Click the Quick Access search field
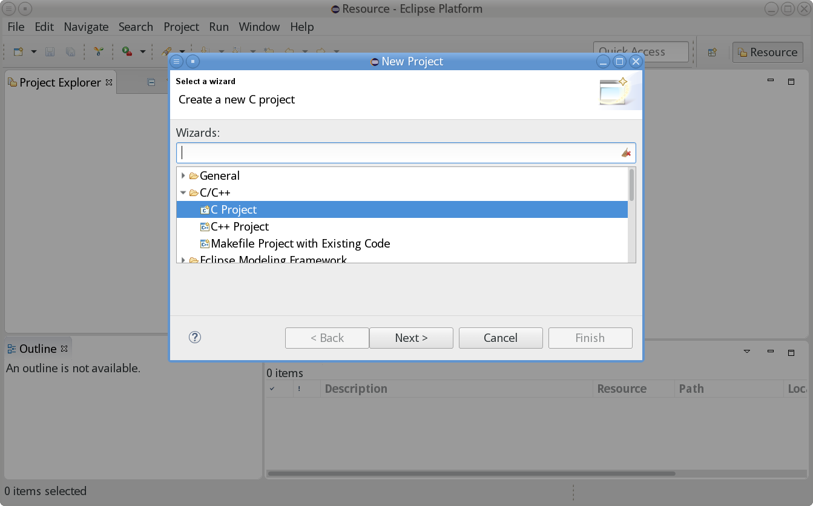The height and width of the screenshot is (506, 813). pos(641,52)
